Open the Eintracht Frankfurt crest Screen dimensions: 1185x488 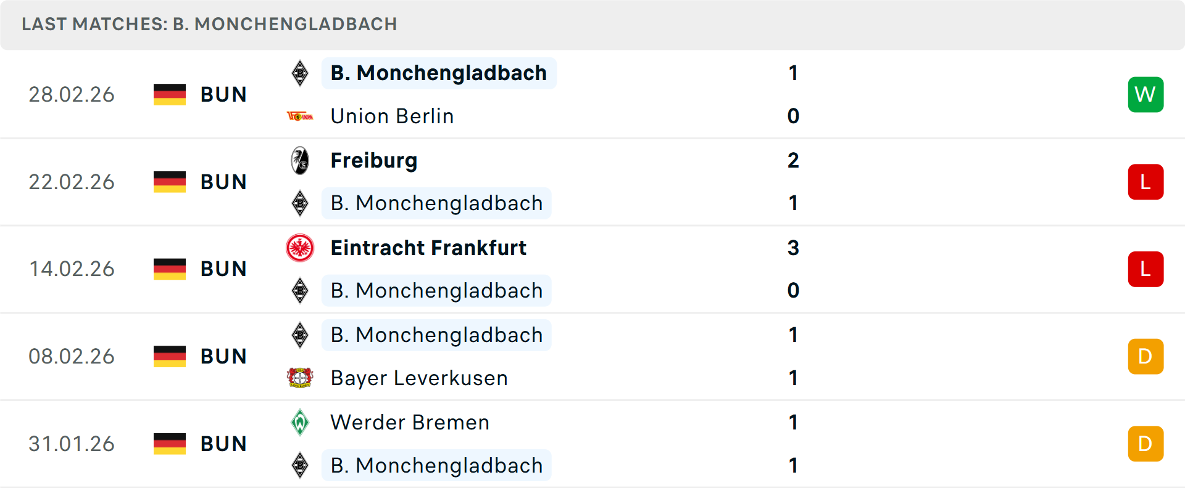(x=300, y=248)
